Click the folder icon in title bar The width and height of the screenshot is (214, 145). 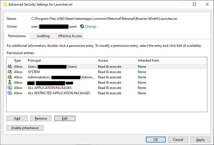pos(5,4)
